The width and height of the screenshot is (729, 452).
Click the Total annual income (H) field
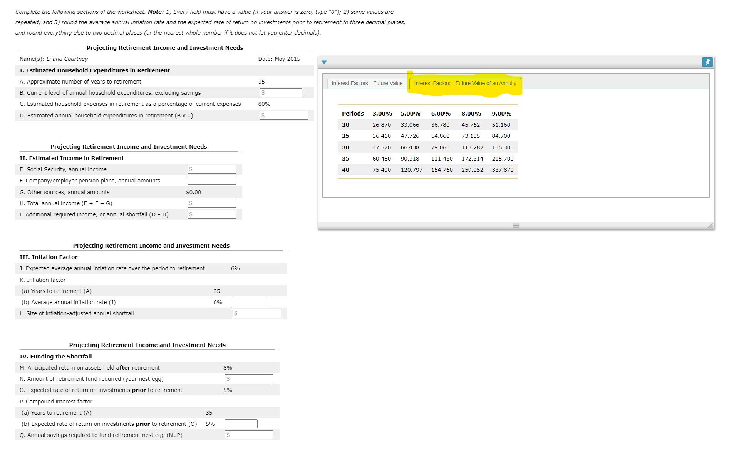(212, 203)
